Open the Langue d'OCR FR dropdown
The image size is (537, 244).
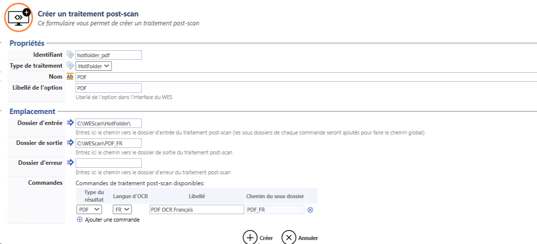point(122,210)
